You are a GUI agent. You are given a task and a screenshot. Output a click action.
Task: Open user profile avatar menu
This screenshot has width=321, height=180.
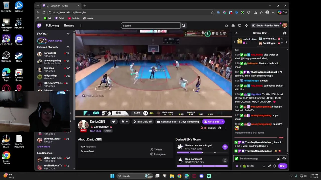pyautogui.click(x=285, y=25)
